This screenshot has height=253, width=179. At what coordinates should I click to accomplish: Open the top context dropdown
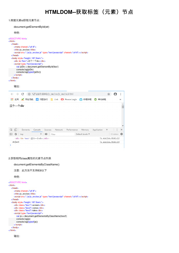[x=31, y=134]
